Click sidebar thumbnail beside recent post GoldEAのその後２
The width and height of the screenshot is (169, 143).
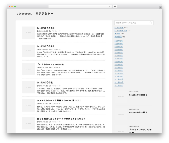click(x=121, y=114)
